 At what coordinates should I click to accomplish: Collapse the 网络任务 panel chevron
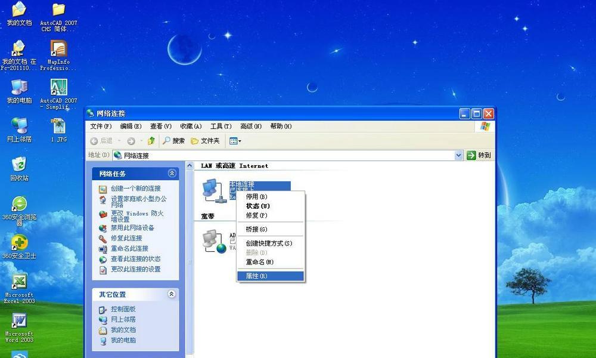click(172, 174)
